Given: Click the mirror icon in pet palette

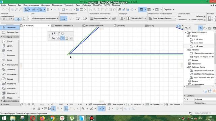Looking at the screenshot, I should (x=62, y=38).
